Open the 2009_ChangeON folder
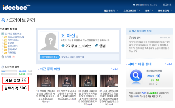 (x=16, y=37)
